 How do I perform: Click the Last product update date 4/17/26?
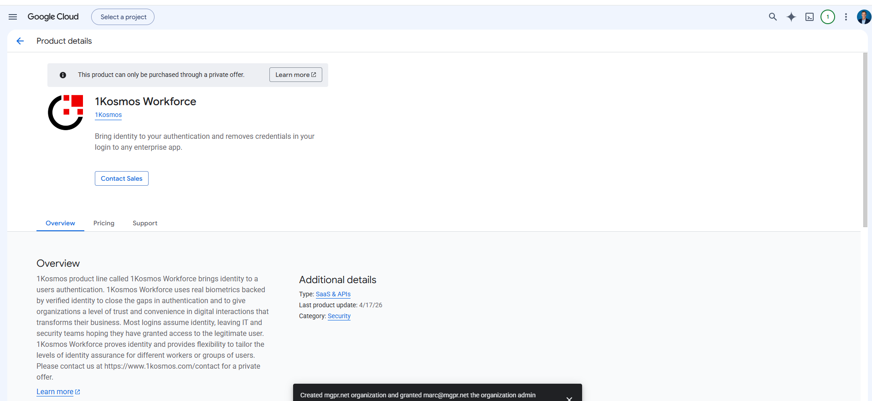click(371, 305)
